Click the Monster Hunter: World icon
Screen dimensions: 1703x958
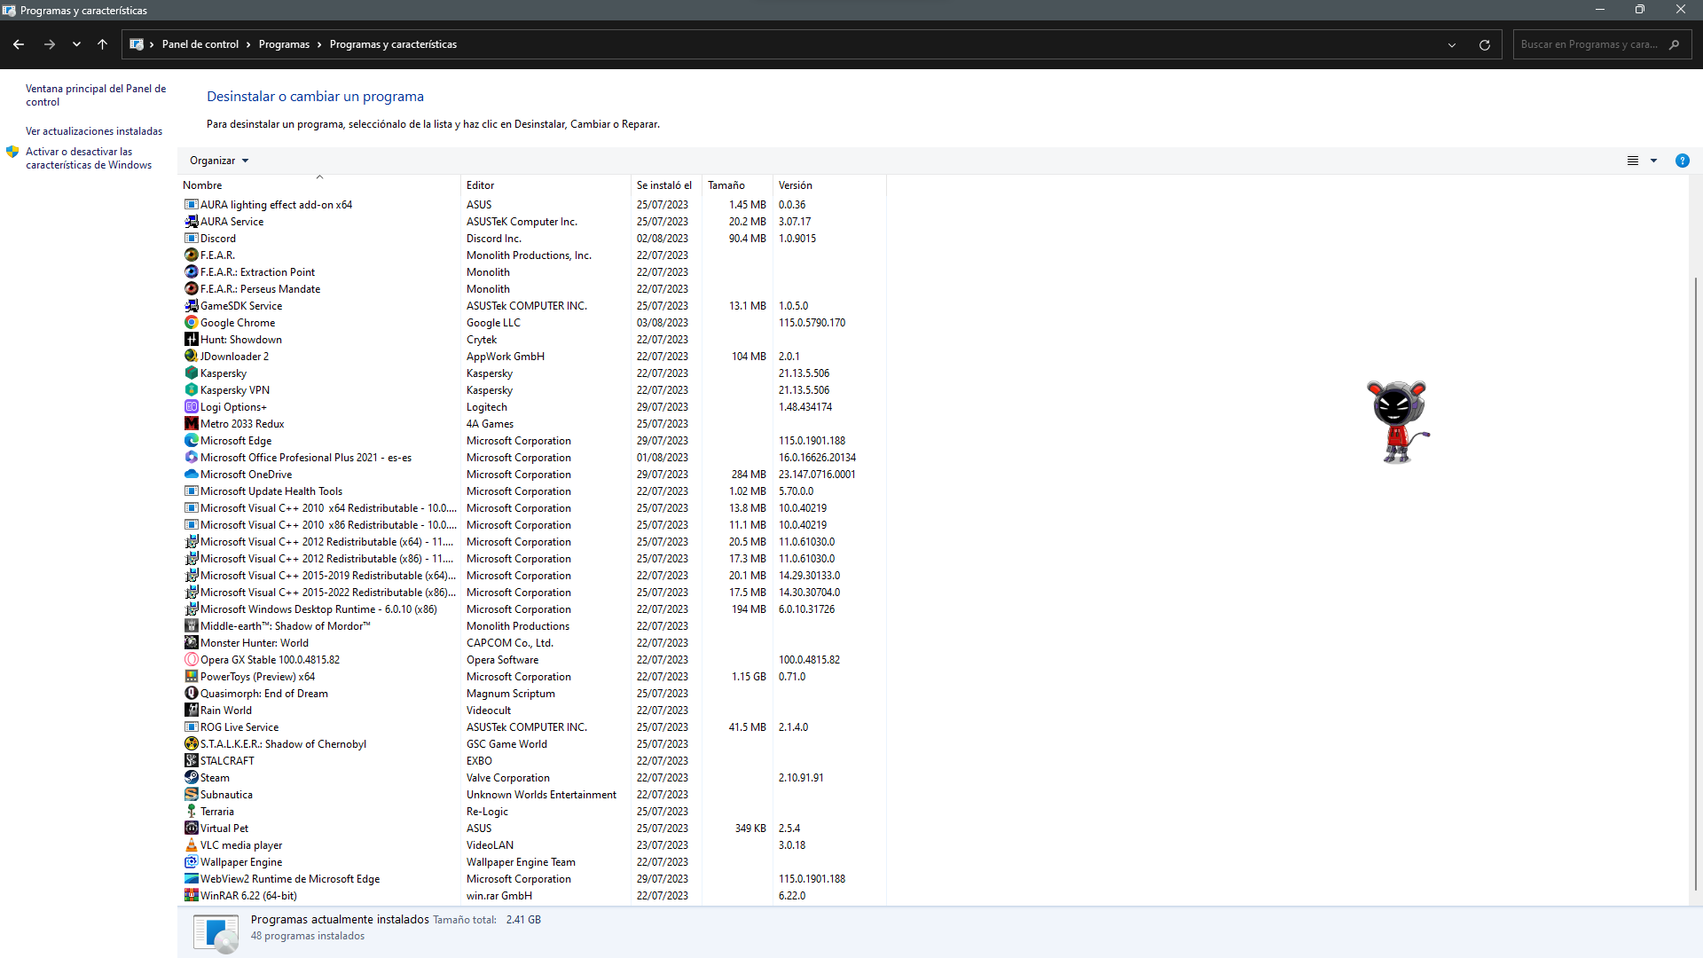191,642
